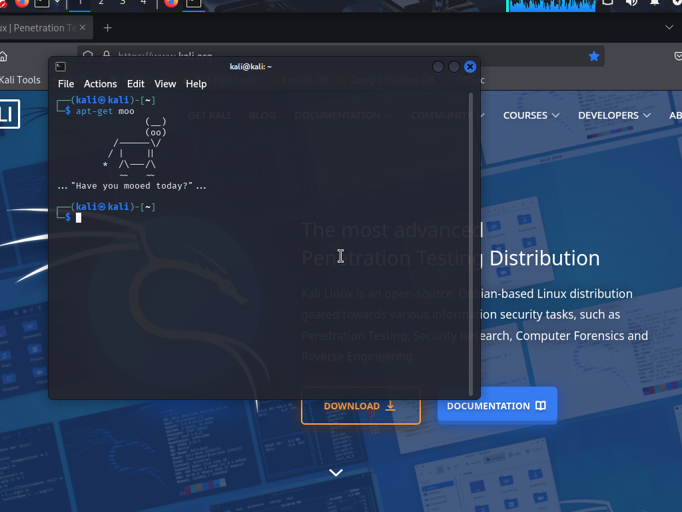Go to the Firefox home page via the home icon

(x=3, y=56)
